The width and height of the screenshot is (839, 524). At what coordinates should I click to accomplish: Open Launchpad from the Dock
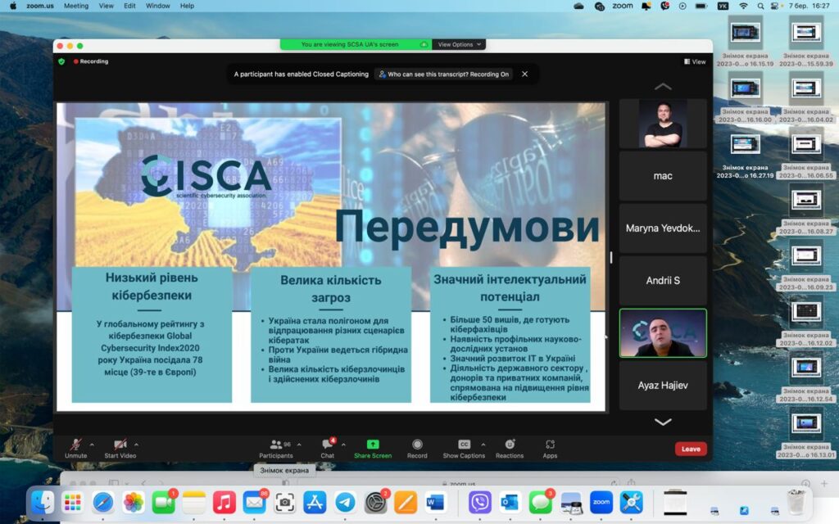72,502
